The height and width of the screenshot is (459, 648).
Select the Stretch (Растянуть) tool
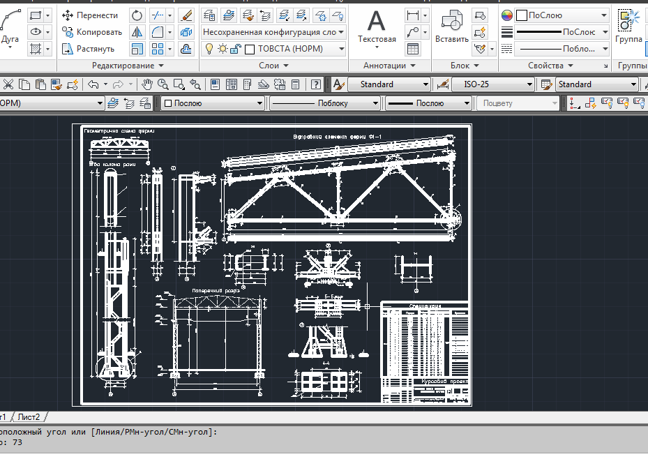[88, 49]
